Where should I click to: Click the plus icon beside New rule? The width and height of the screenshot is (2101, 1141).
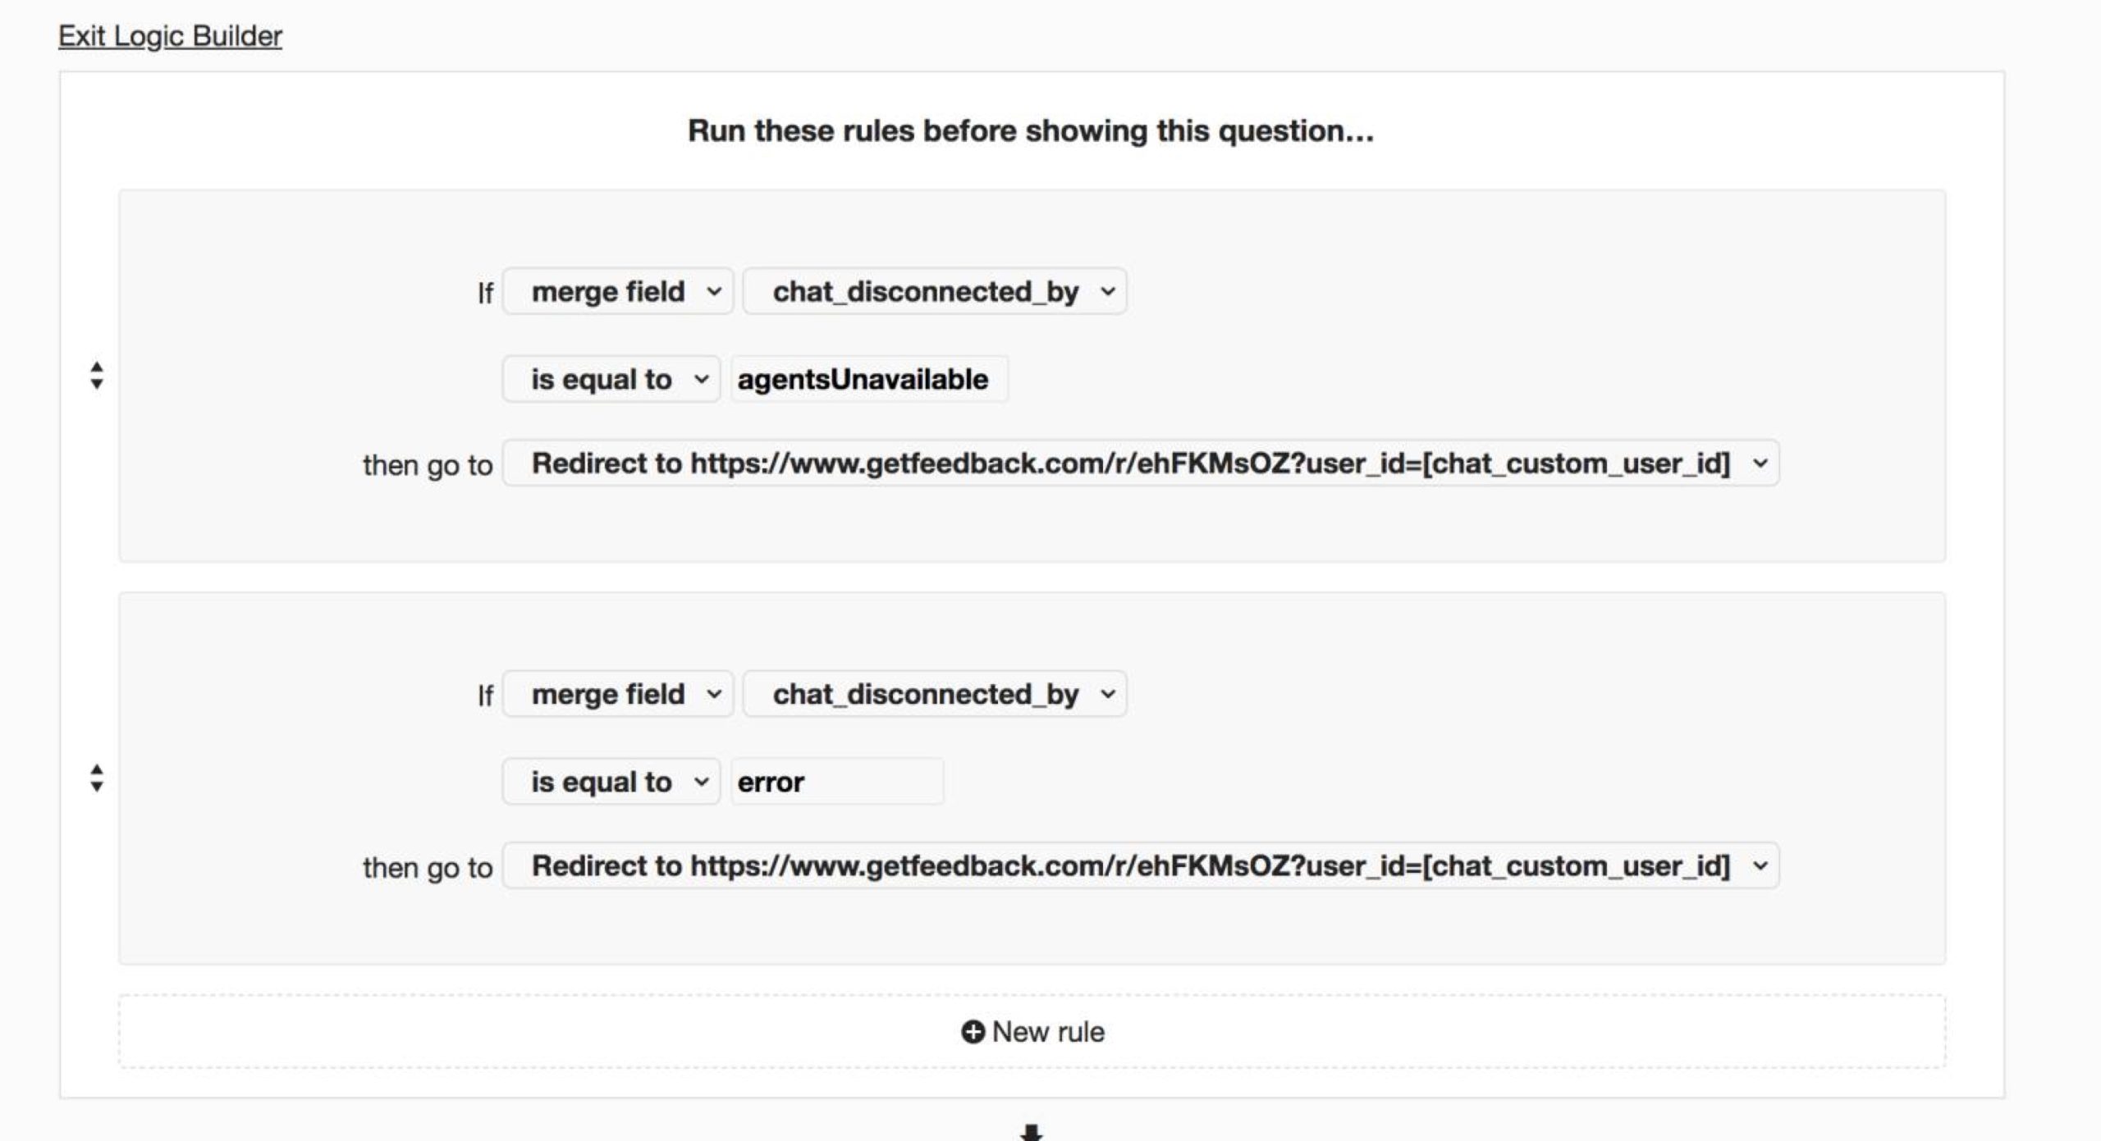pyautogui.click(x=973, y=1032)
